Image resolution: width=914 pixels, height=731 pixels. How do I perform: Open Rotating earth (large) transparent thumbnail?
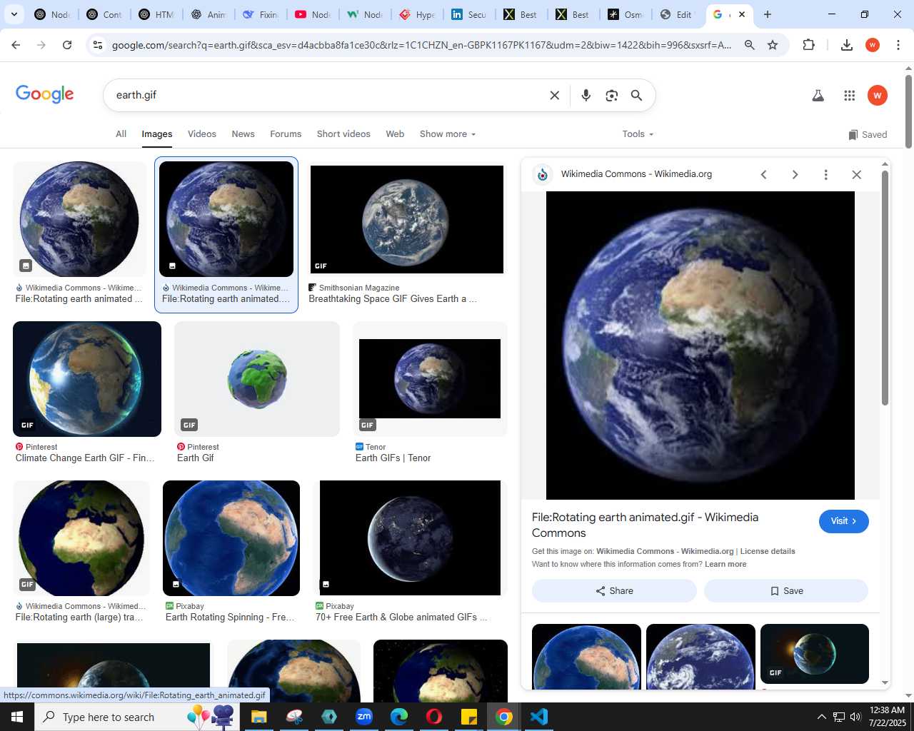tap(81, 538)
